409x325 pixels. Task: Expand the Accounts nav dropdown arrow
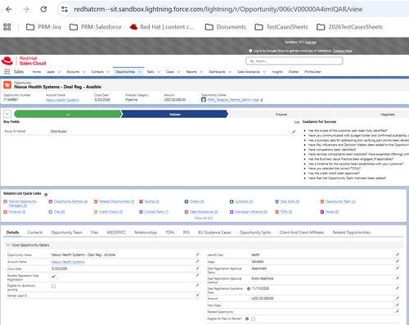[83, 72]
